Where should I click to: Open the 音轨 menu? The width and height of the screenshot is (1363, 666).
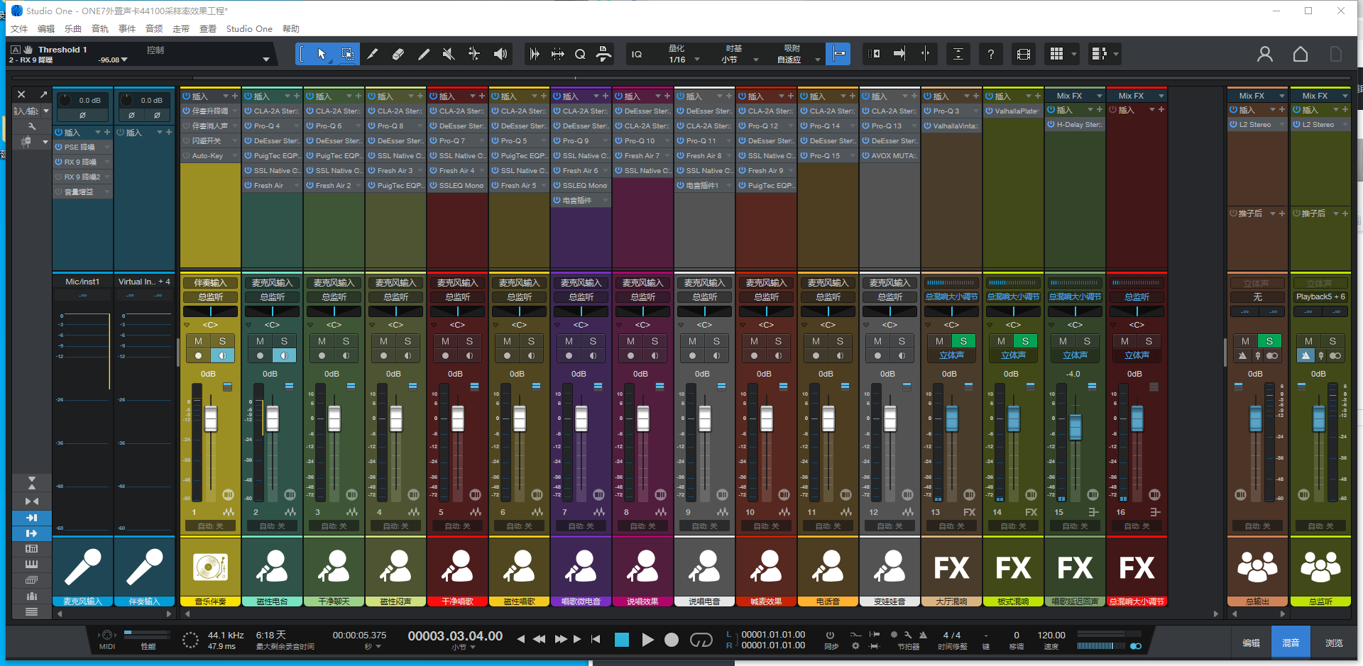(100, 29)
